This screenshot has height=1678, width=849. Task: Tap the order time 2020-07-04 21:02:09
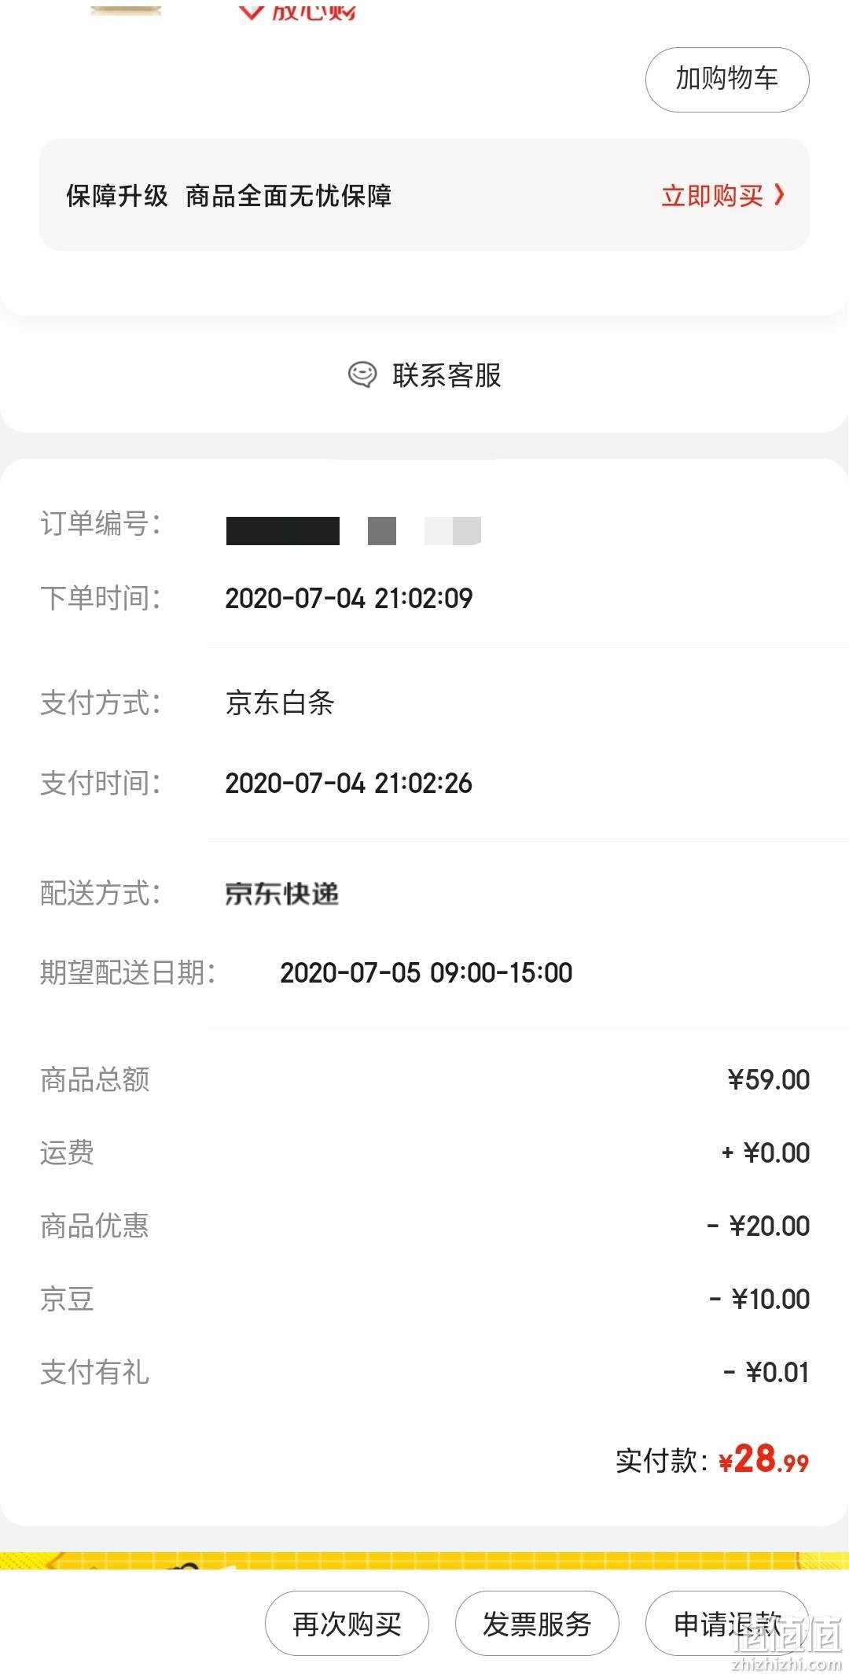point(349,599)
